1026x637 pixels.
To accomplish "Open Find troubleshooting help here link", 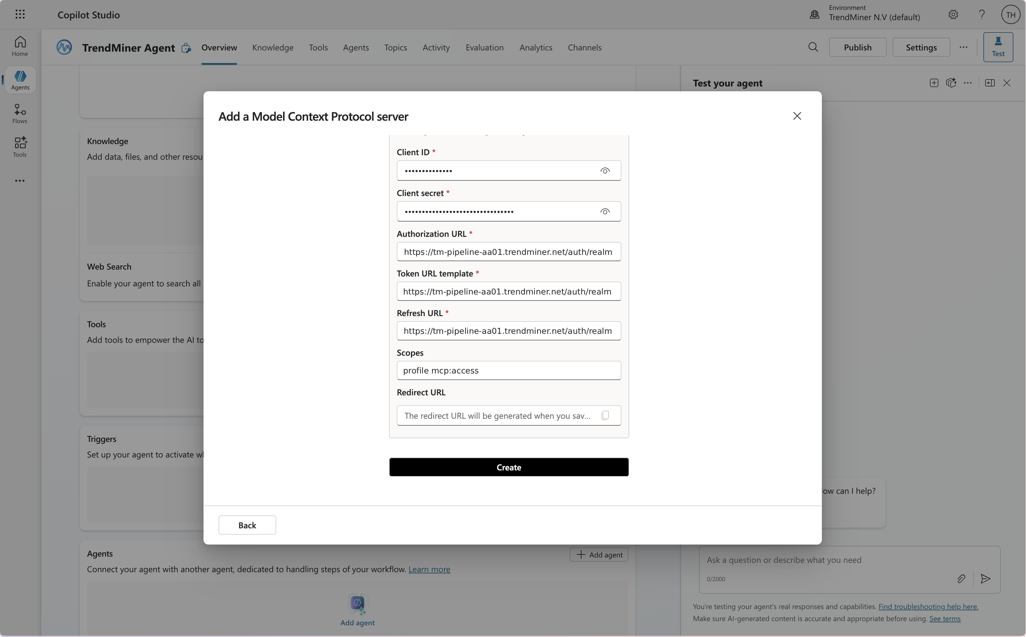I will (x=928, y=606).
